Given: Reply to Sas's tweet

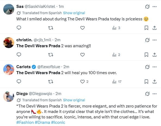Looking at the screenshot, I should 19,28.
